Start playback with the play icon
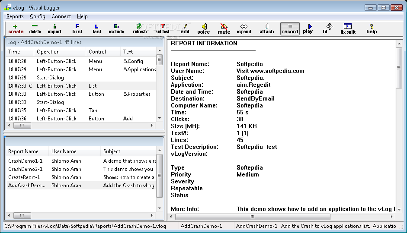The image size is (407, 233). click(x=308, y=29)
